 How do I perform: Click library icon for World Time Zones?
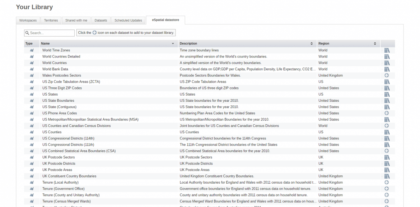click(x=387, y=50)
